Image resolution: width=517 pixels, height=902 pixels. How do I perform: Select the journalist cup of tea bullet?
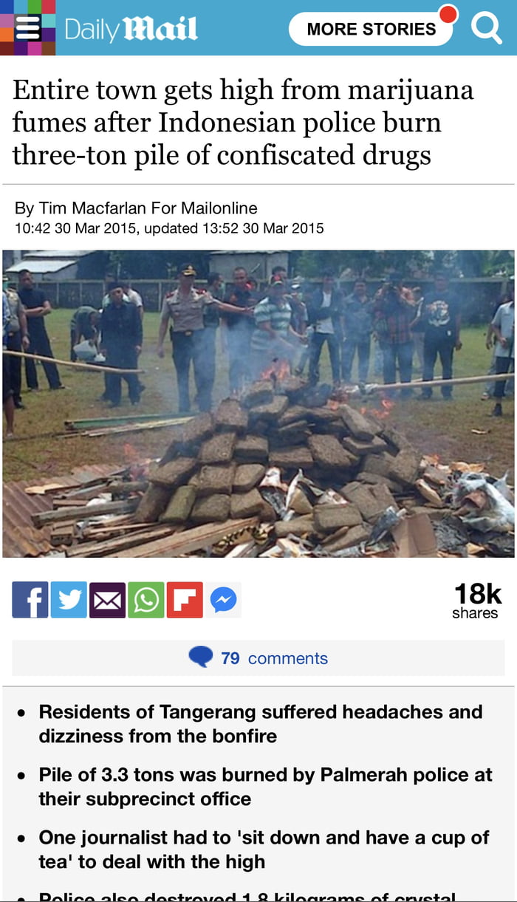coord(264,850)
